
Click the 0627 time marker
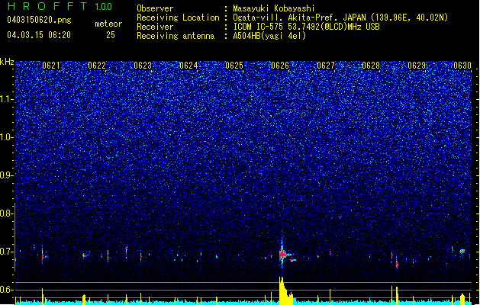pyautogui.click(x=326, y=66)
